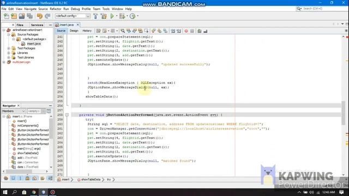Switch to the Source editor view
This screenshot has width=349, height=196.
61,30
